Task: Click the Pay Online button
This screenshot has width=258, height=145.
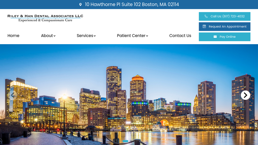Action: 225,37
